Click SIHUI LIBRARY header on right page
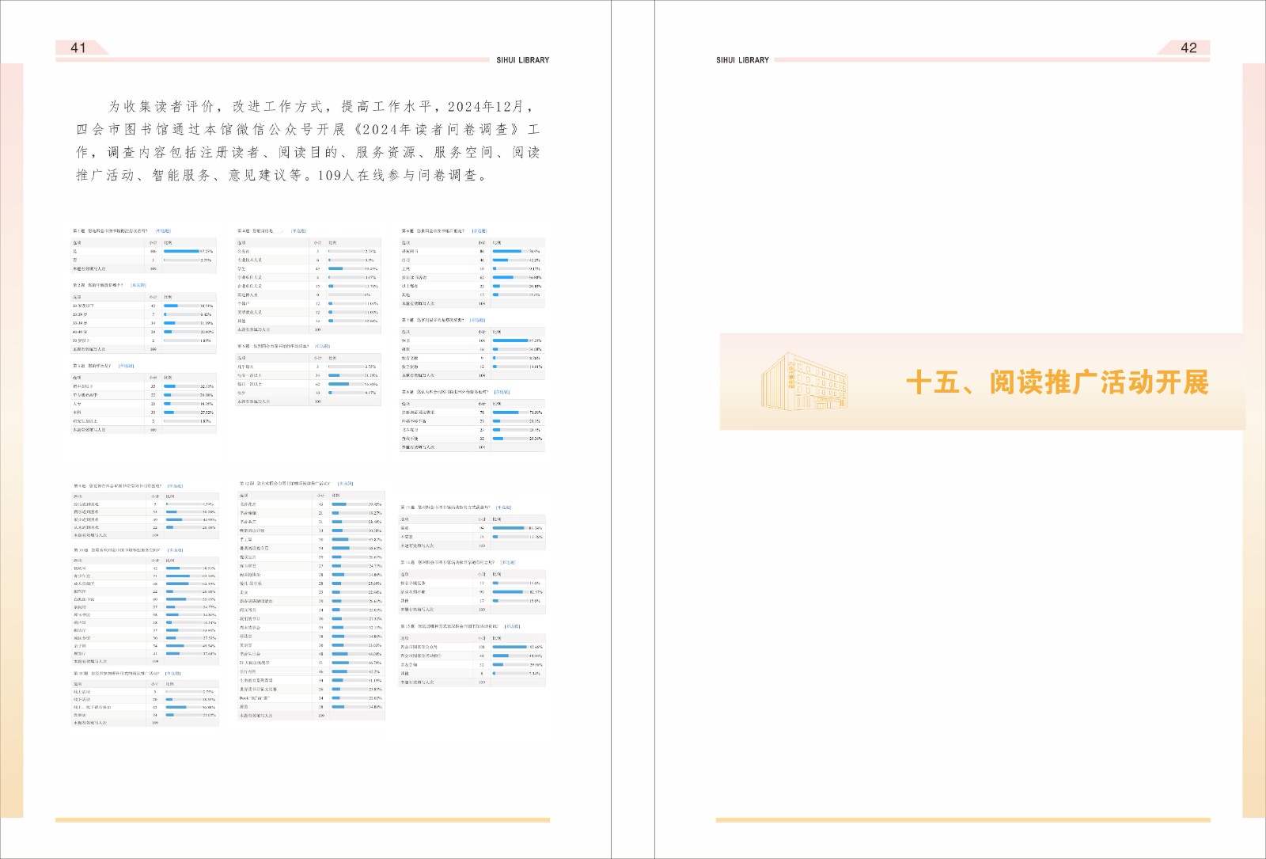1266x859 pixels. point(742,60)
